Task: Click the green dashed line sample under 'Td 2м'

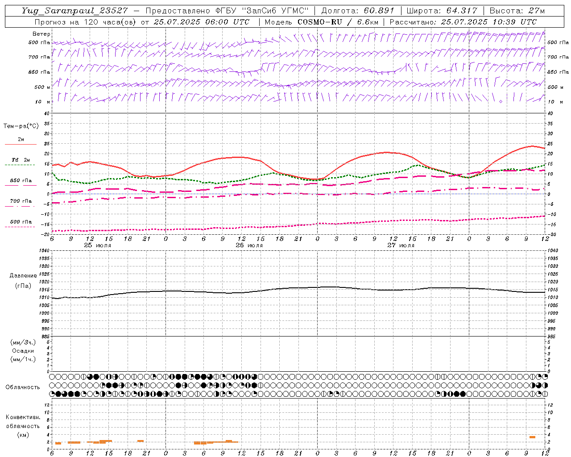Action: coord(20,165)
